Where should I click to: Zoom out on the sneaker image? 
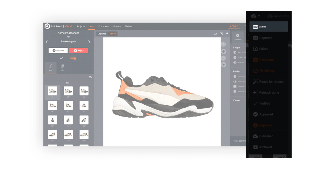pyautogui.click(x=223, y=58)
